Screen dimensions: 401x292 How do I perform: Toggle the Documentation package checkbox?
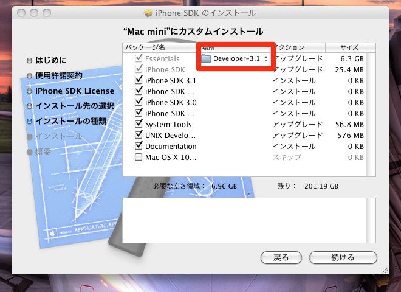(138, 147)
